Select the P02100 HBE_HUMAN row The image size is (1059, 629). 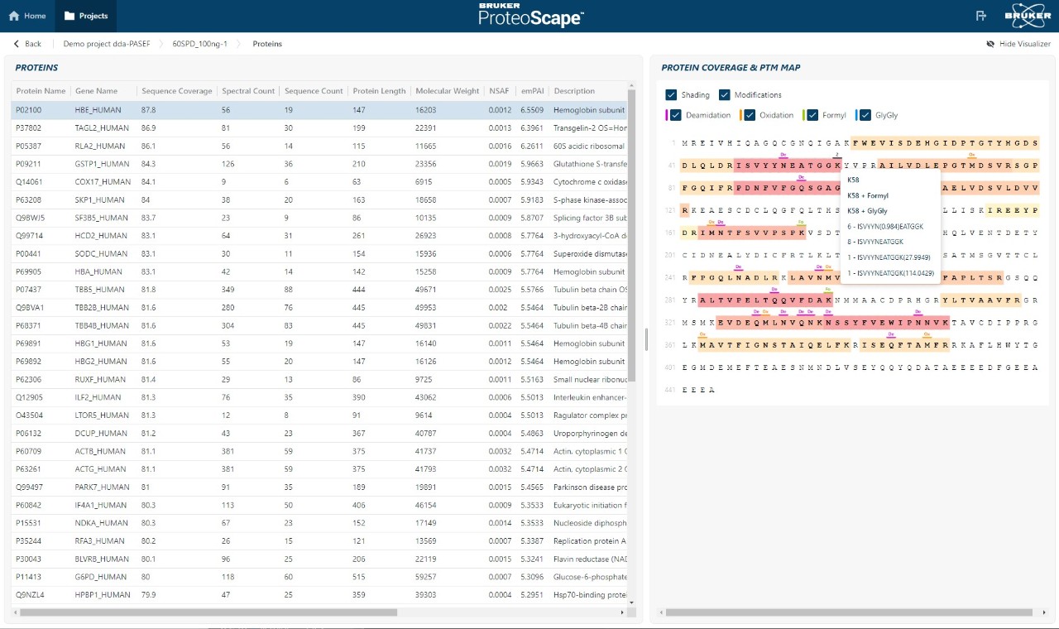[x=319, y=109]
